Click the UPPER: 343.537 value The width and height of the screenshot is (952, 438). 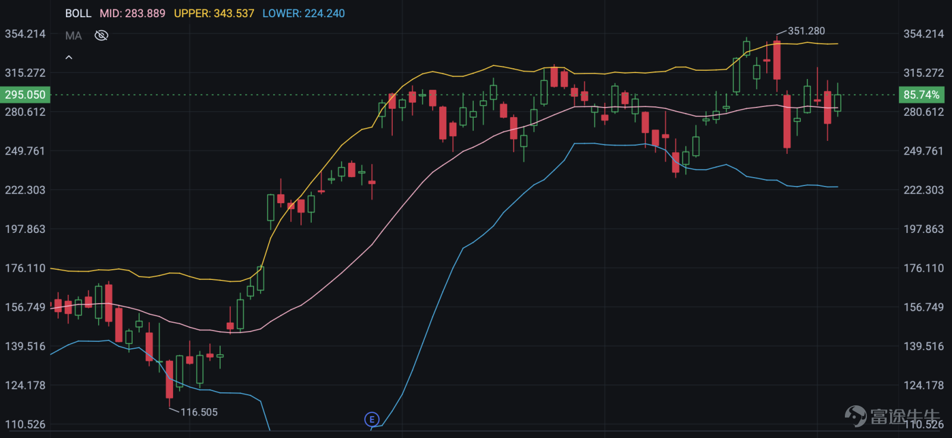click(x=214, y=13)
